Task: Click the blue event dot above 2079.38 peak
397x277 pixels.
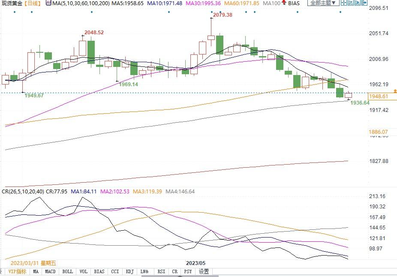Action: pos(211,12)
